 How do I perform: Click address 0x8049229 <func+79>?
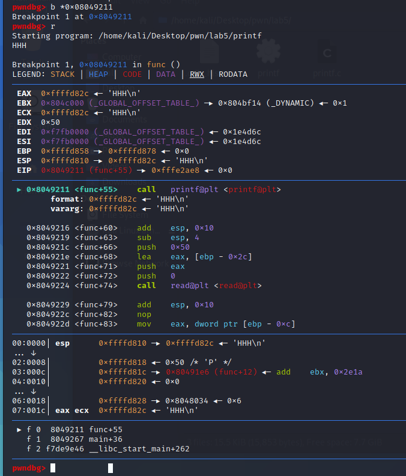(72, 304)
